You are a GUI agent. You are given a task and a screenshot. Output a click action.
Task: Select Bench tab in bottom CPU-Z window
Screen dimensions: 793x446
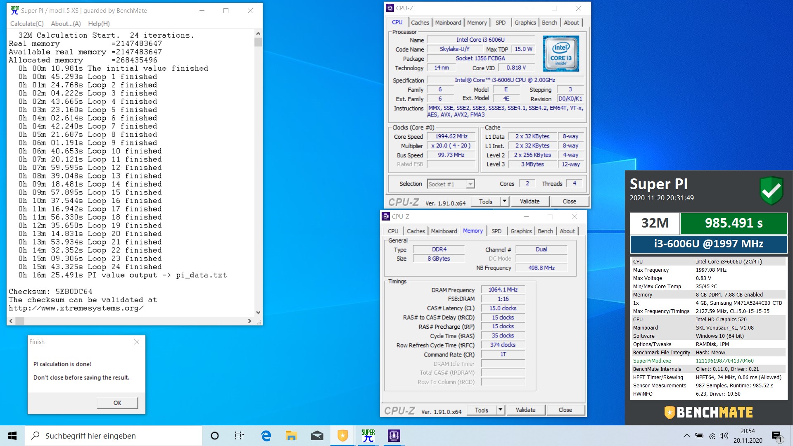point(545,231)
